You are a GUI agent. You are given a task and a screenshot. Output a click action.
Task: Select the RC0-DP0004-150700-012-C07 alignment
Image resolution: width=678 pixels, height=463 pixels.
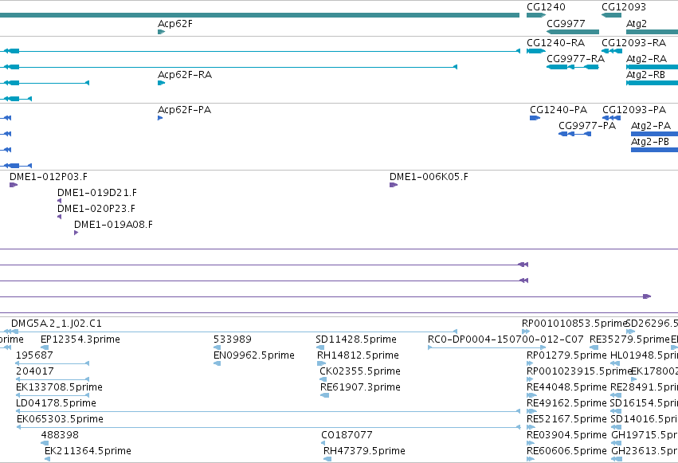click(487, 347)
